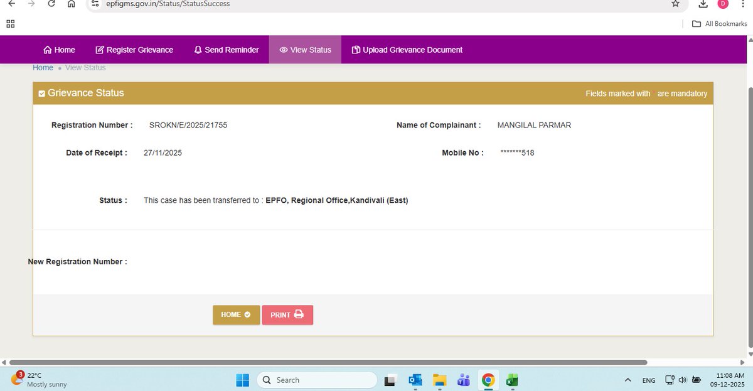Open the volume tray icon
The width and height of the screenshot is (753, 391).
(x=683, y=380)
